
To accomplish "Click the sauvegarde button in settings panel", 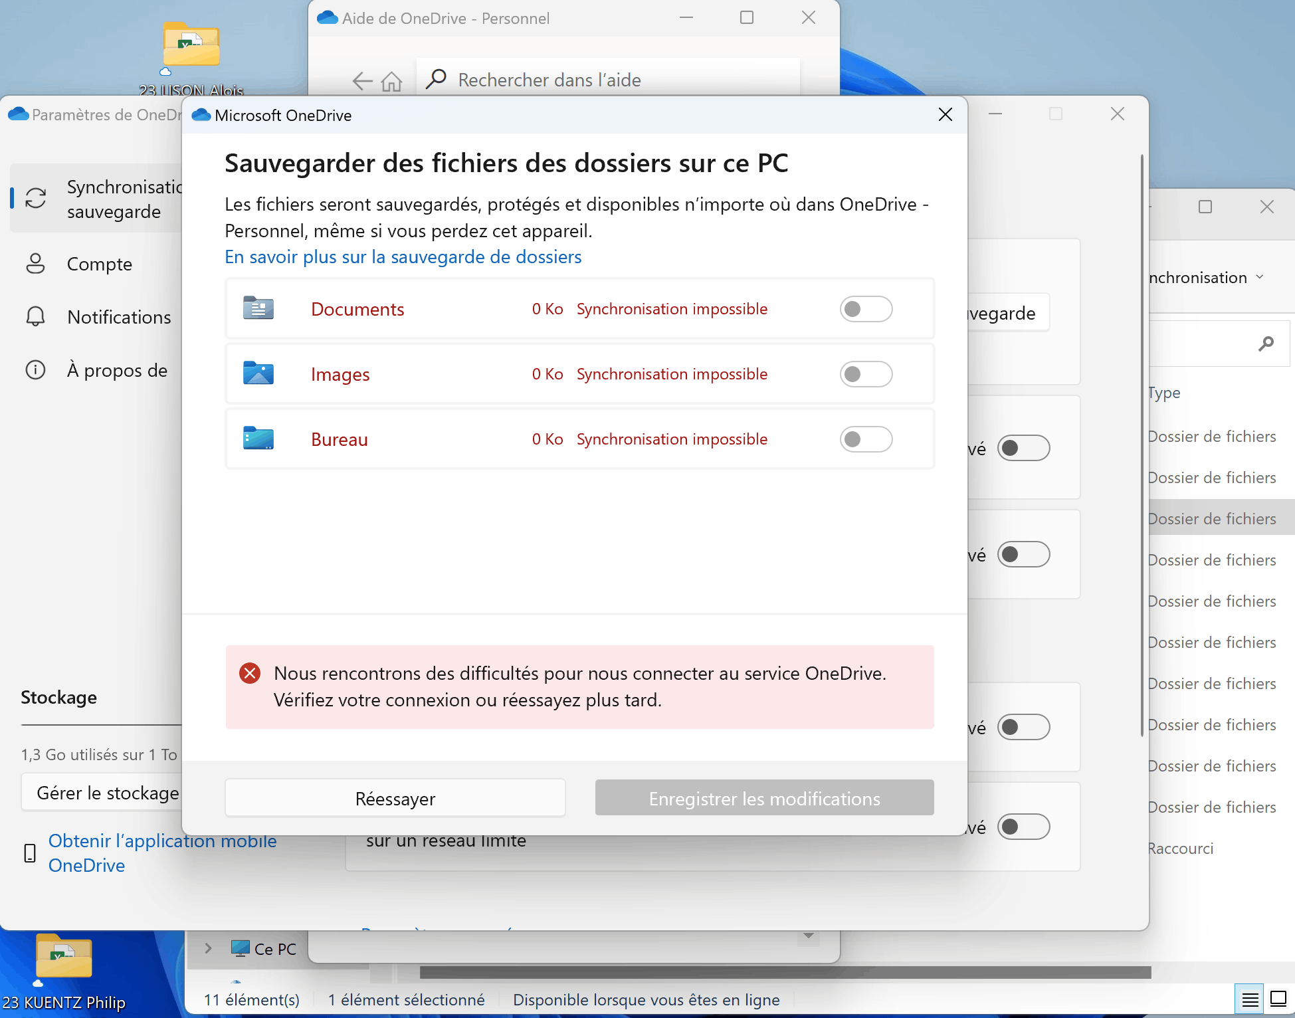I will tap(1008, 313).
